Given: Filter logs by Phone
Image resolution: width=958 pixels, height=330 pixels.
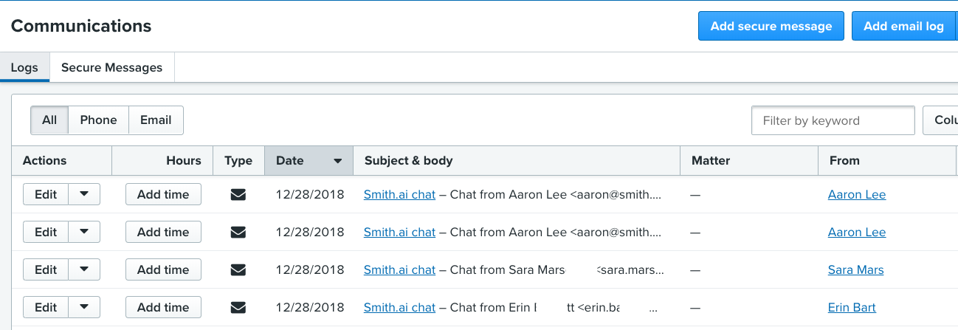Looking at the screenshot, I should 98,120.
